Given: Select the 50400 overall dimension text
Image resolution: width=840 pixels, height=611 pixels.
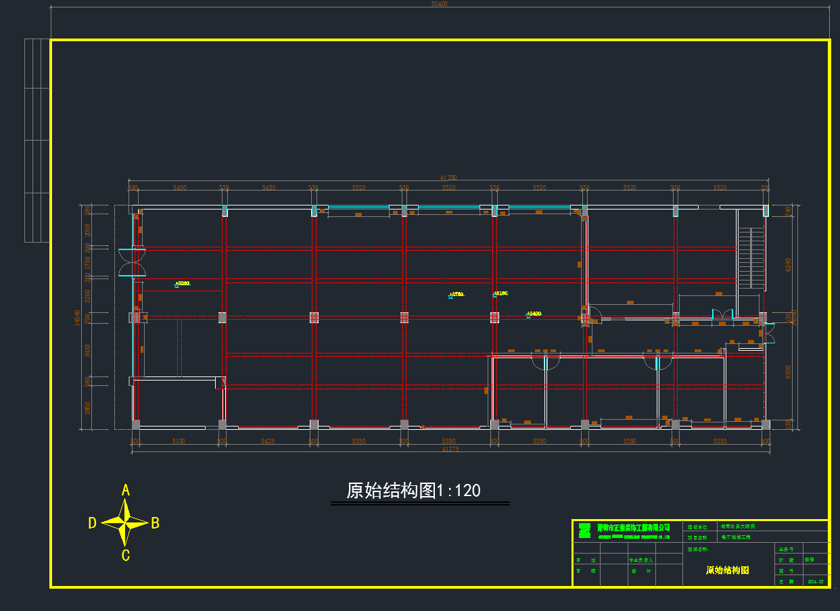Looking at the screenshot, I should coord(440,4).
